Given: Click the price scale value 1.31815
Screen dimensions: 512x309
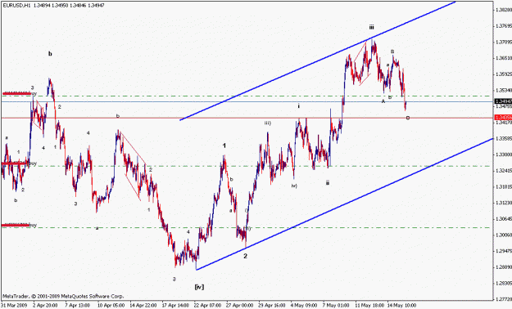Looking at the screenshot, I should [503, 186].
